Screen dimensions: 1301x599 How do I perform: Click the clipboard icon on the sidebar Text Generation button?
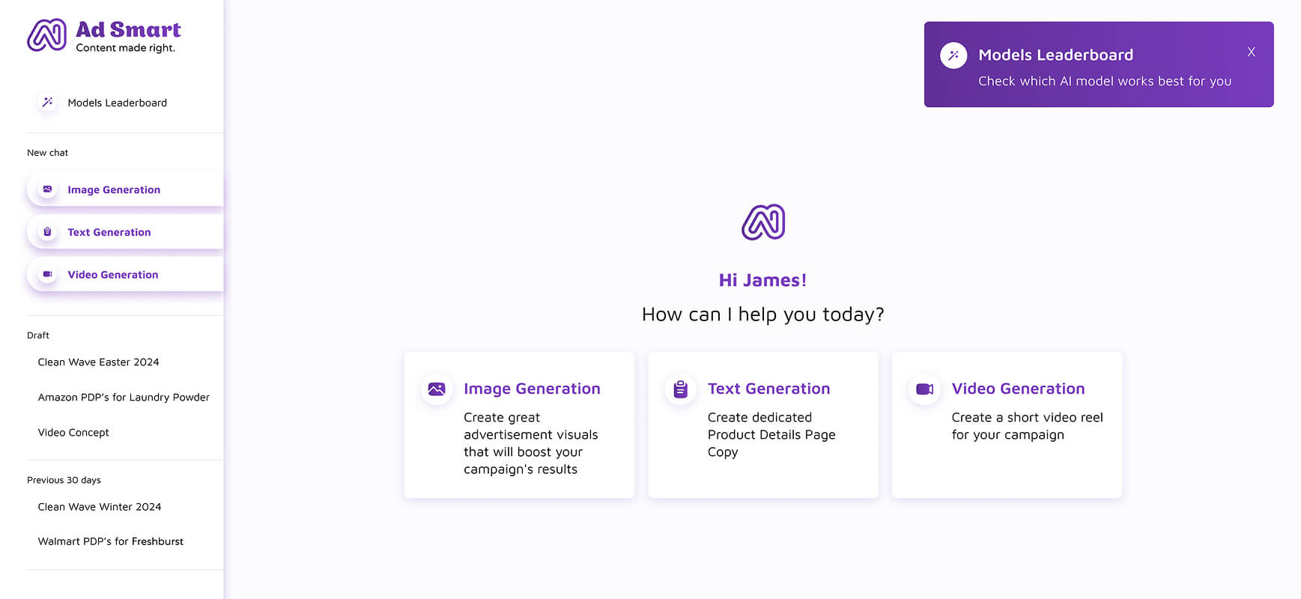[47, 232]
